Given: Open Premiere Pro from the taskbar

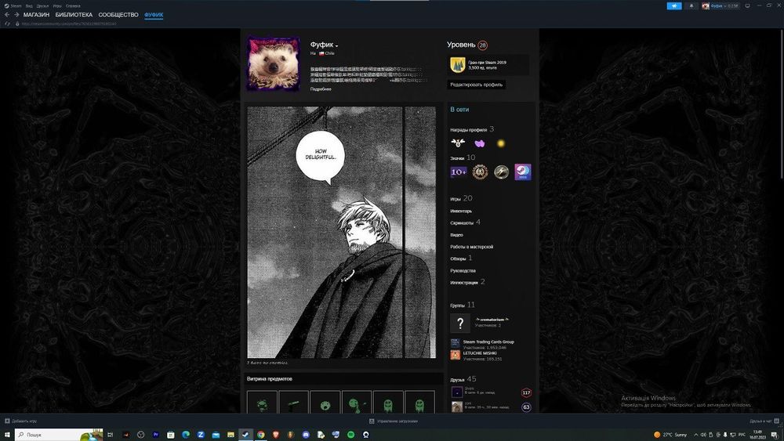Looking at the screenshot, I should pyautogui.click(x=155, y=435).
